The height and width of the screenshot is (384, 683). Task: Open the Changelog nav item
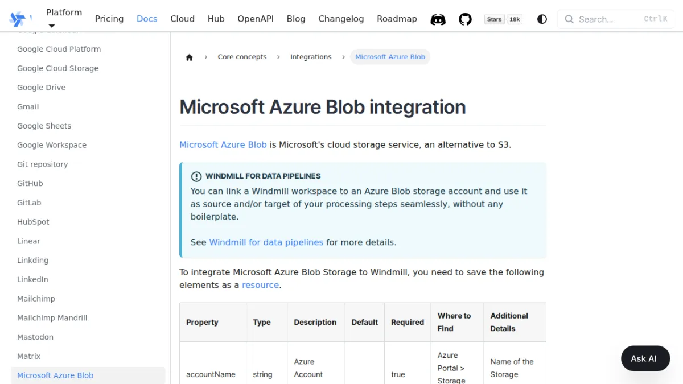click(341, 19)
